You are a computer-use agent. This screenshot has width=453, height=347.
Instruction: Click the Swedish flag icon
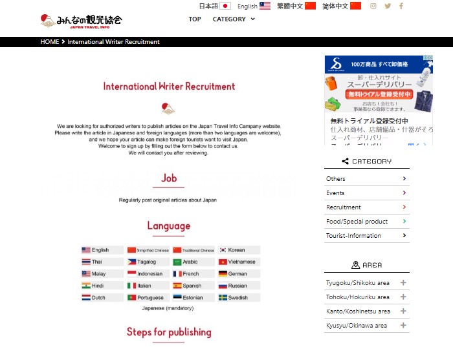tap(223, 297)
